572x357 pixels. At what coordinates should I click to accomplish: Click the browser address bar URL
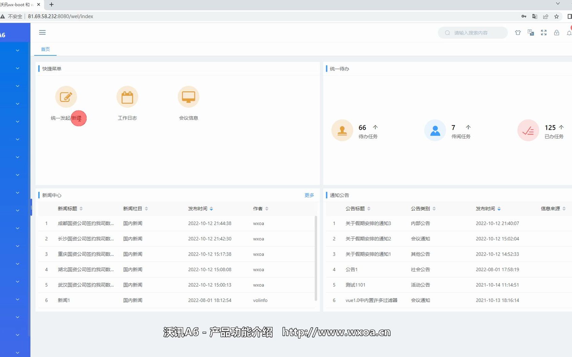coord(61,16)
